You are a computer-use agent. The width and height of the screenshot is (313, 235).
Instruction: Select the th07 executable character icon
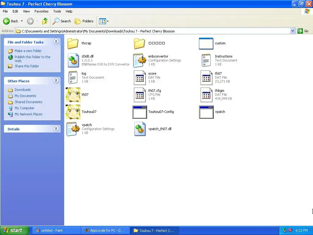(73, 95)
